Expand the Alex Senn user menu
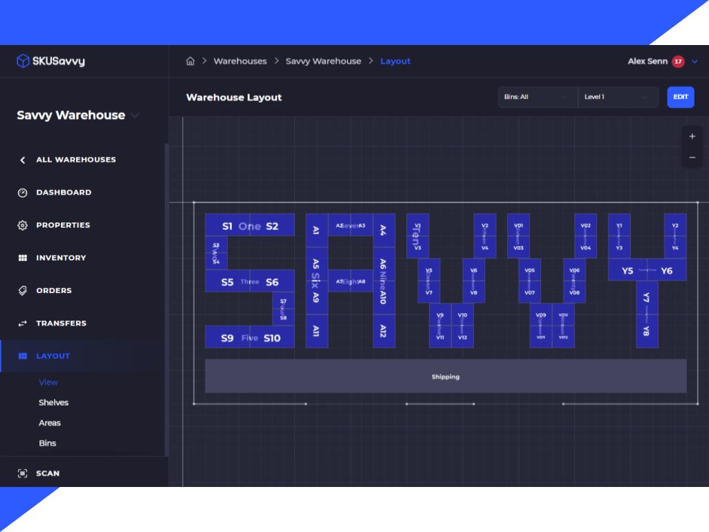 click(x=694, y=62)
